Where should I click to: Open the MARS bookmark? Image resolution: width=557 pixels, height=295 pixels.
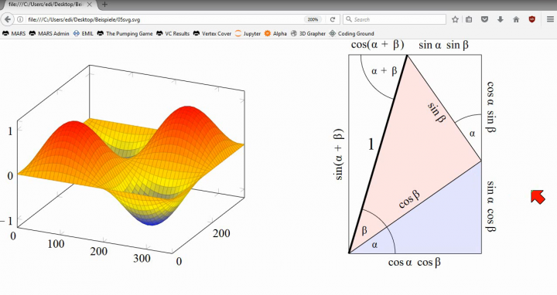[14, 34]
